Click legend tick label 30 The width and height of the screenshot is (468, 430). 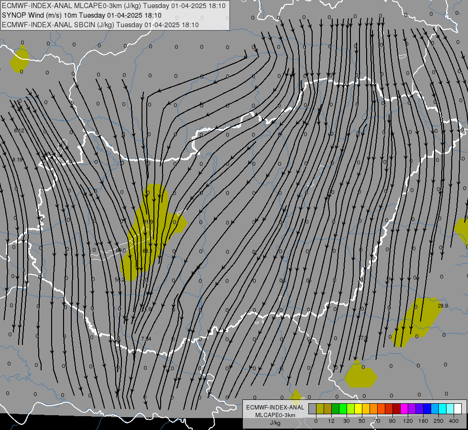347,421
